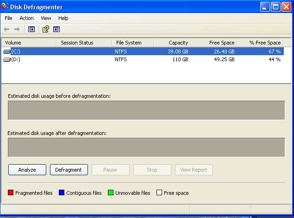The image size is (294, 218).
Task: Sort by the File System column header
Action: point(133,43)
